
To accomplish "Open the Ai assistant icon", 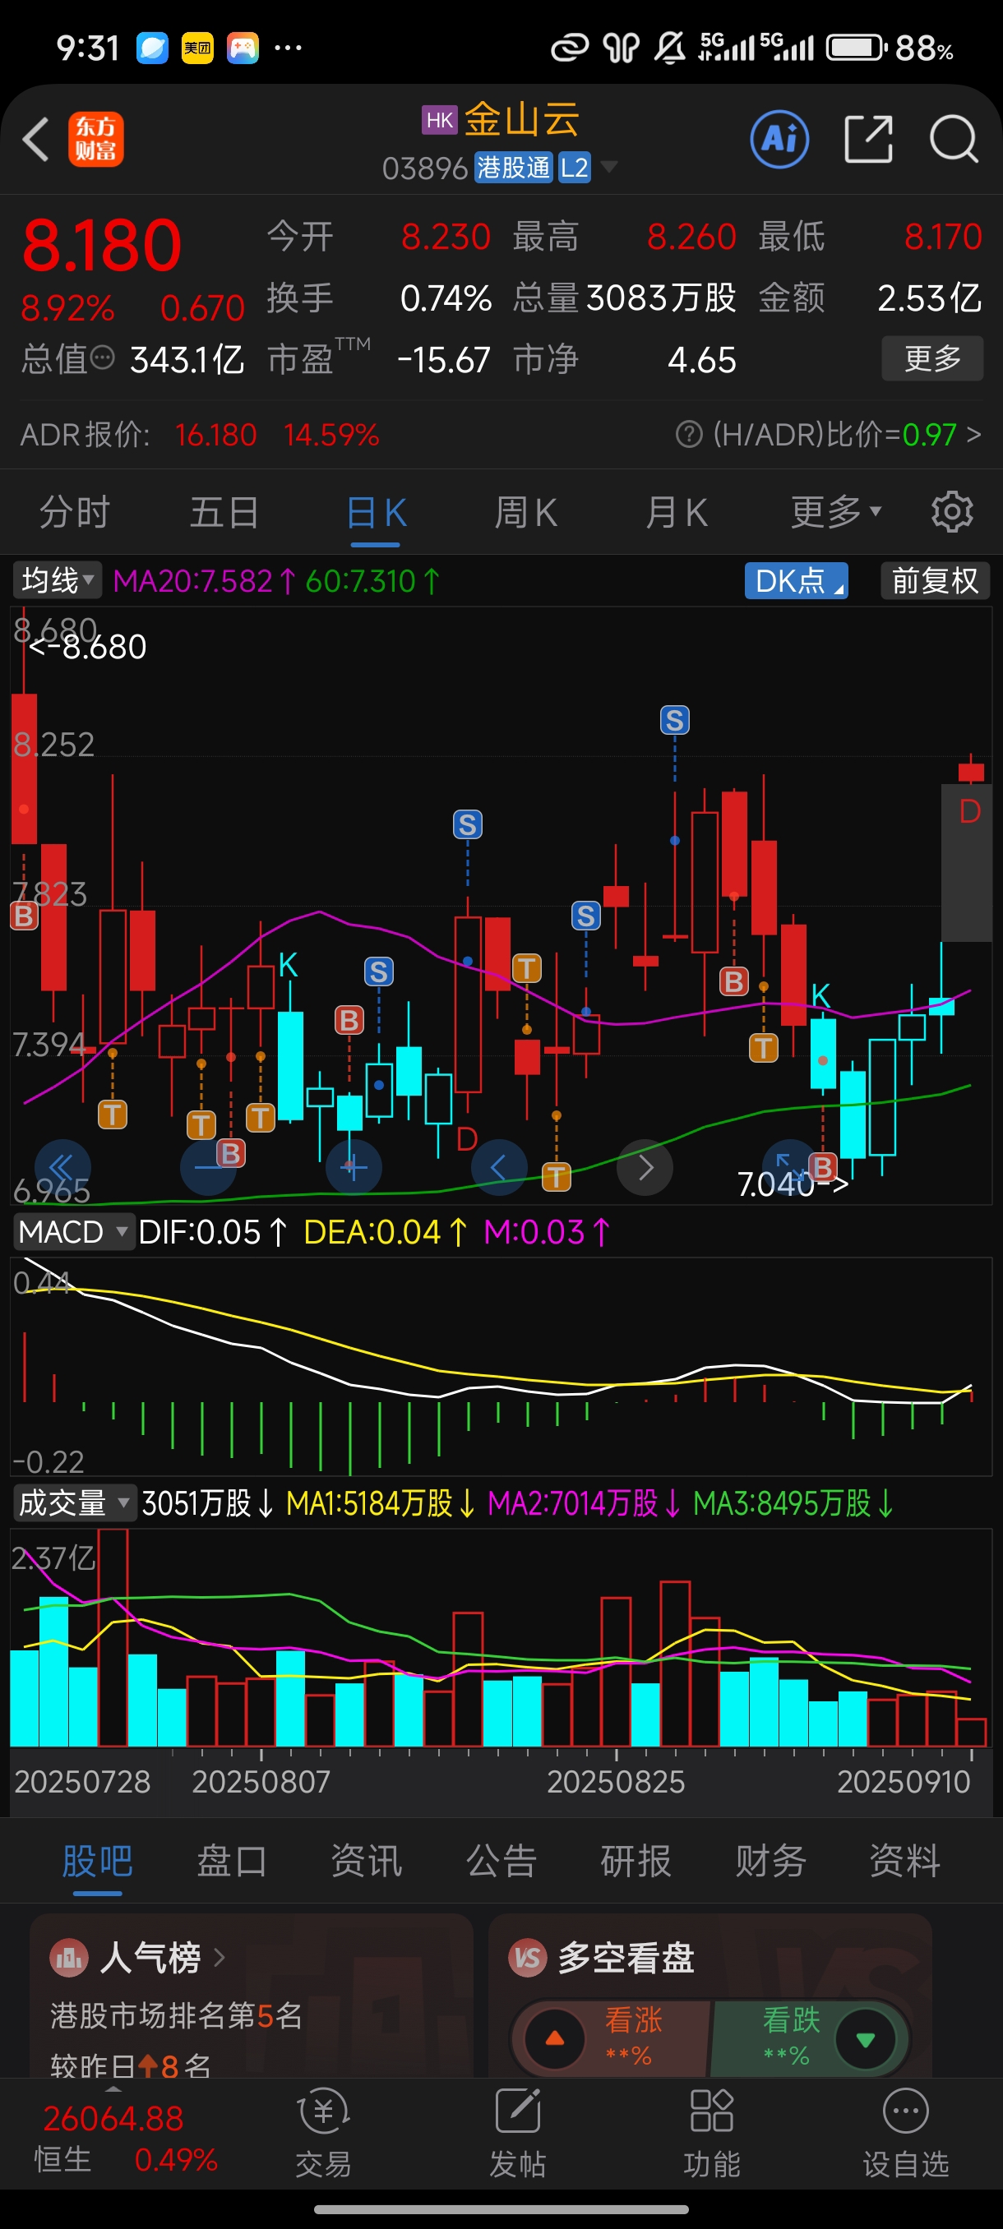I will (779, 138).
